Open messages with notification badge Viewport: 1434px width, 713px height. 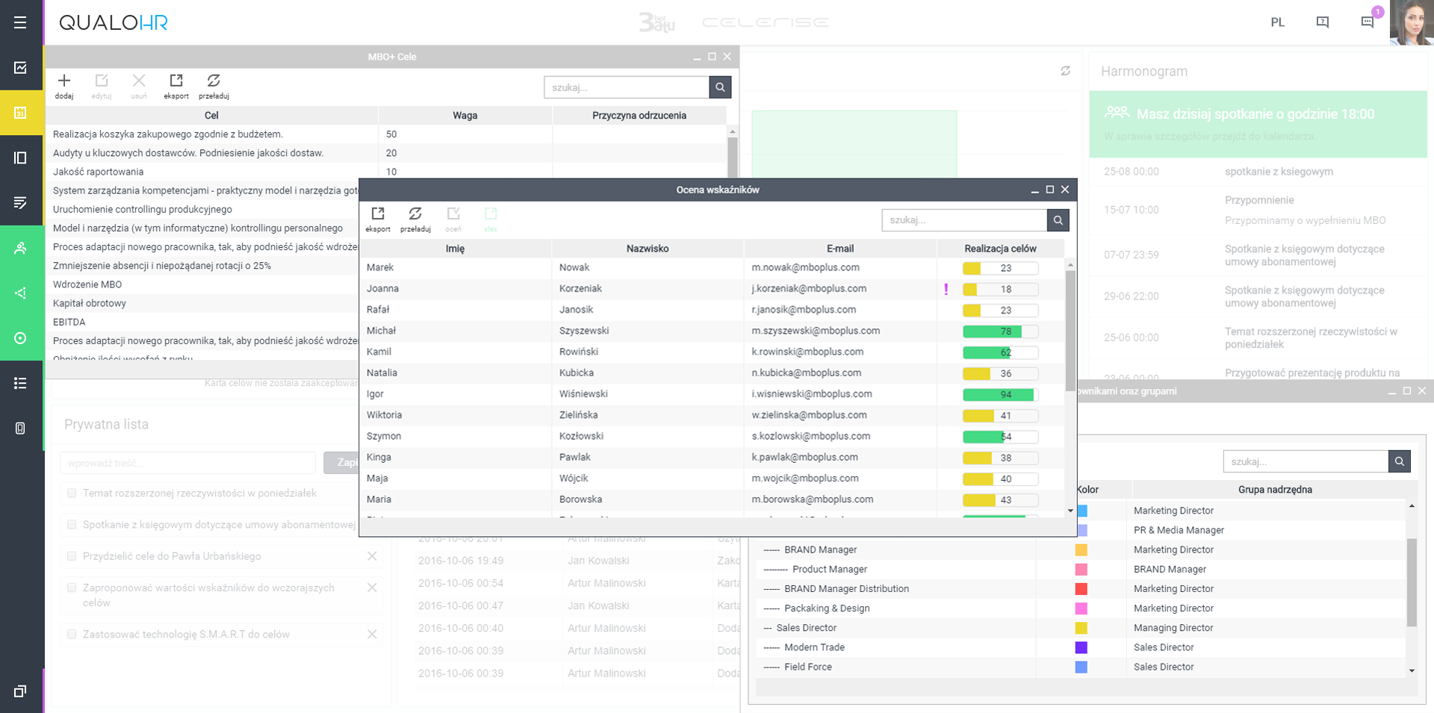(1368, 22)
